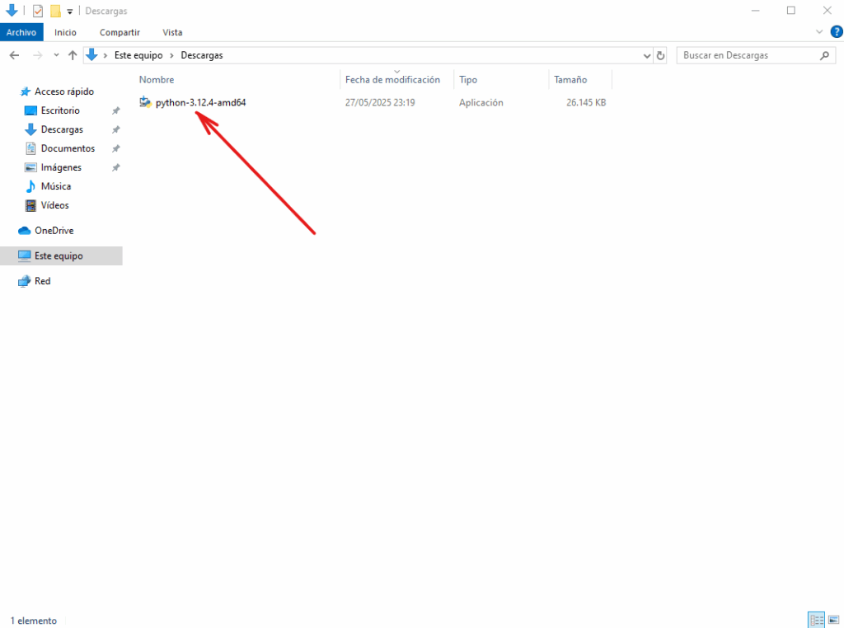Click '1 elemento' in the status bar
Image resolution: width=844 pixels, height=628 pixels.
click(x=33, y=621)
